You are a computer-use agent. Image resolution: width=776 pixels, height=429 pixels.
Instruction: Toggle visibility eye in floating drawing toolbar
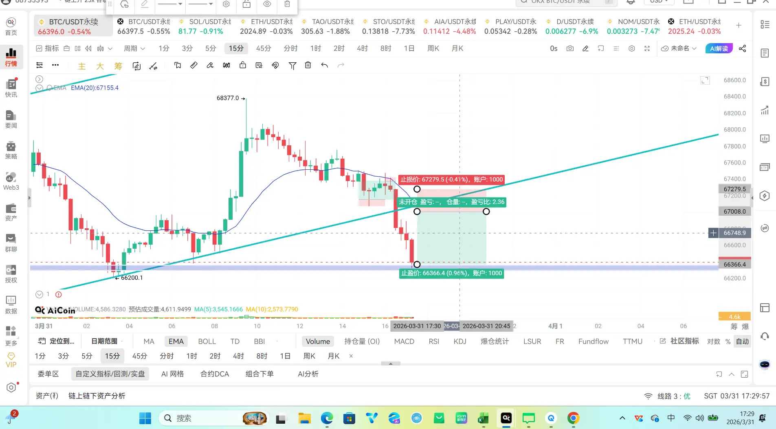pyautogui.click(x=267, y=4)
